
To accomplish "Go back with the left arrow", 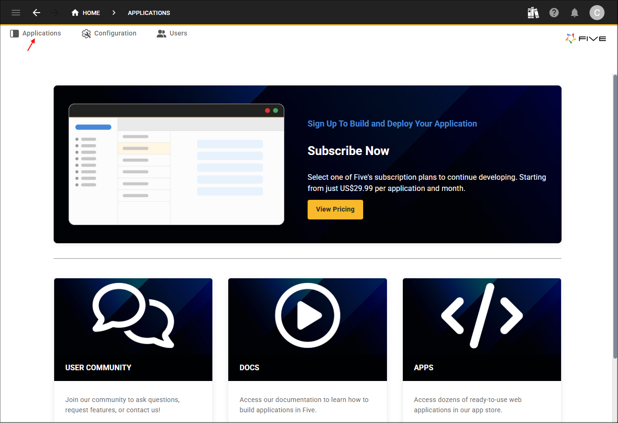I will pos(36,13).
